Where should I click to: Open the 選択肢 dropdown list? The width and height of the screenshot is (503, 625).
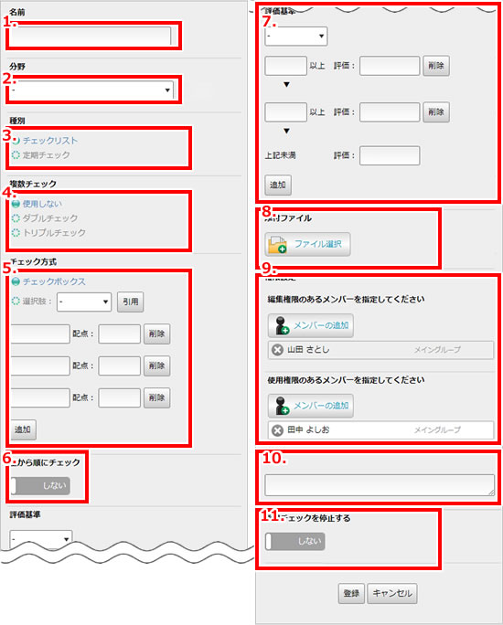tap(84, 302)
